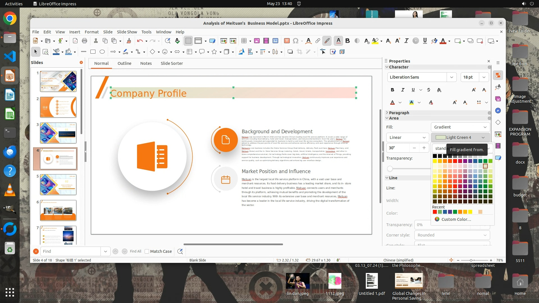539x303 pixels.
Task: Click the Custom Color button
Action: coord(456,219)
